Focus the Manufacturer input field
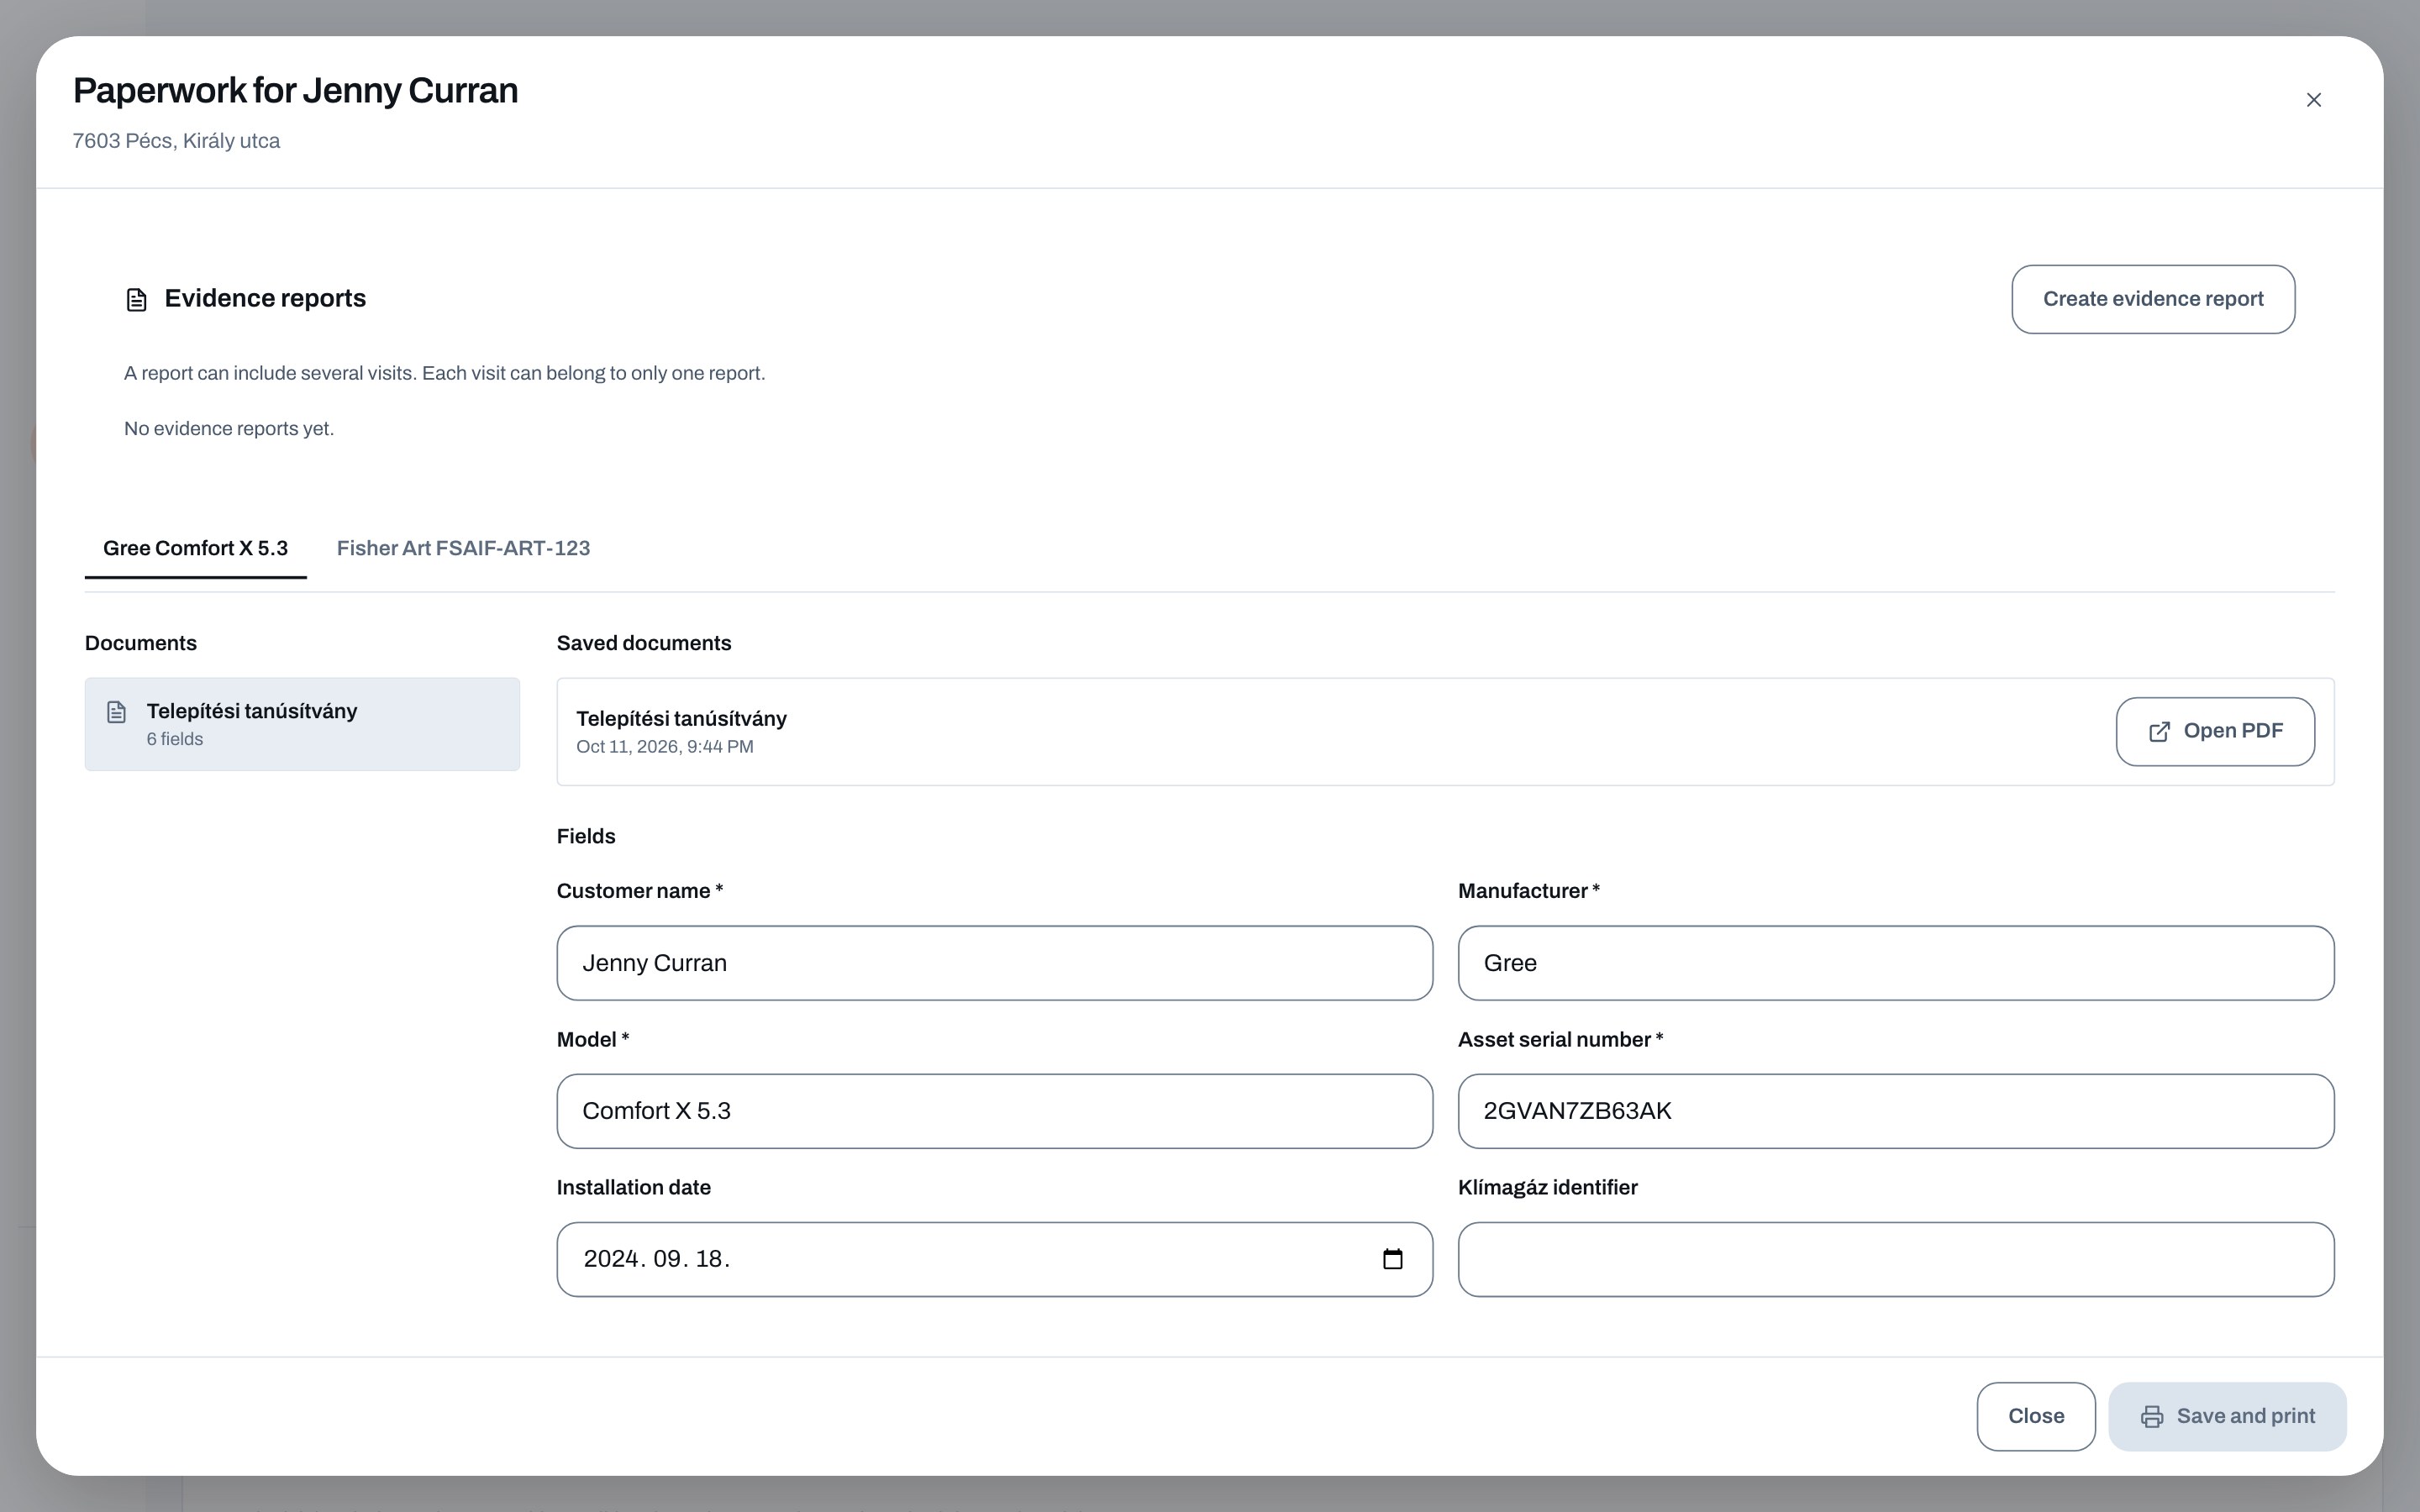Viewport: 2420px width, 1512px height. point(1896,963)
